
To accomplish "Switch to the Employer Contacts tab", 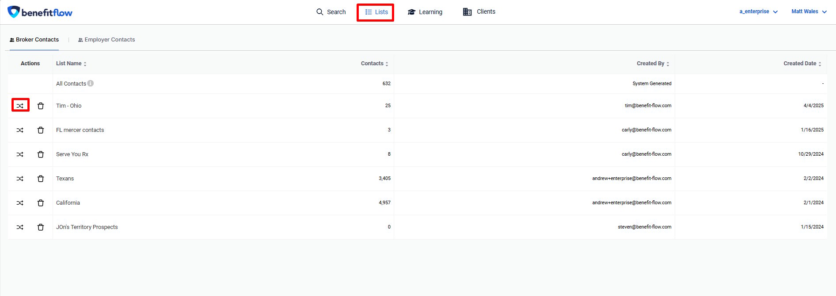I will click(x=106, y=40).
